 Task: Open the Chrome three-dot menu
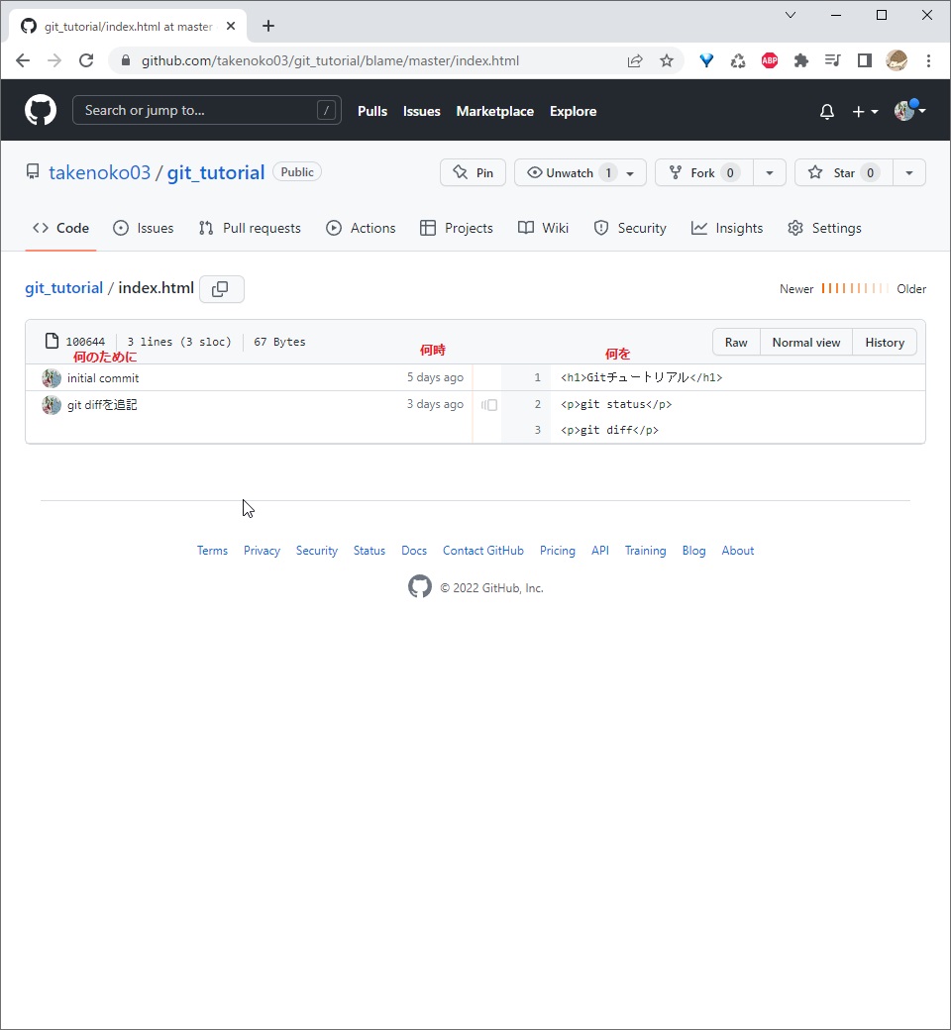coord(928,61)
